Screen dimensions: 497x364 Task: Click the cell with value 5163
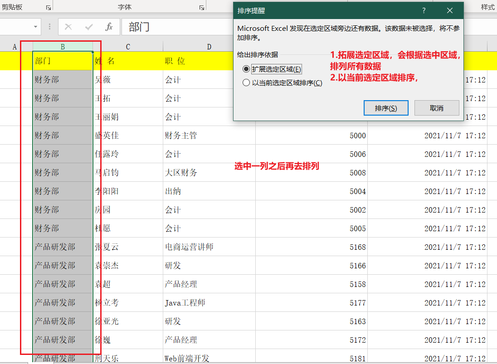pyautogui.click(x=312, y=321)
